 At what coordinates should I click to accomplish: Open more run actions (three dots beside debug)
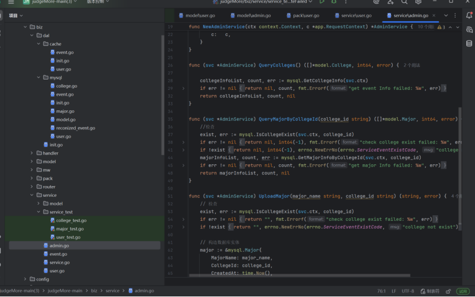346,2
